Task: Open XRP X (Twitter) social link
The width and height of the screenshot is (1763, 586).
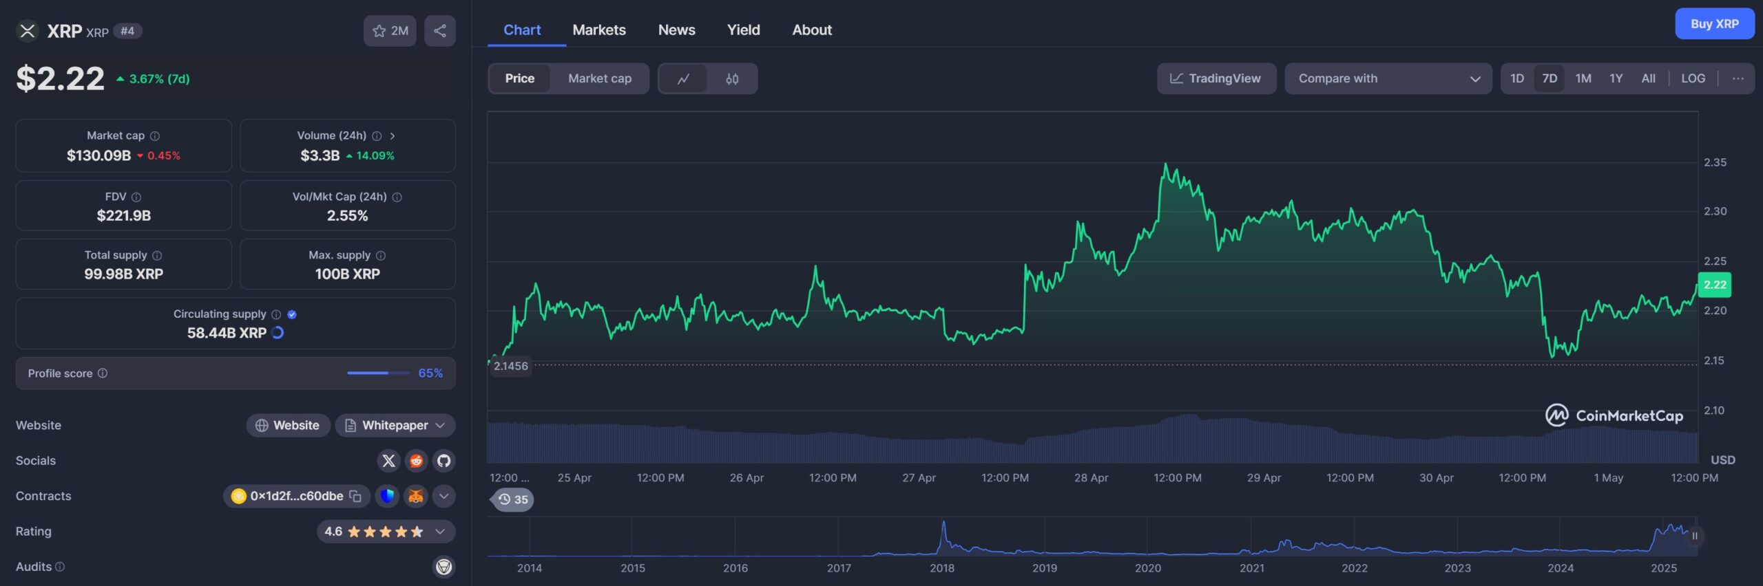Action: pyautogui.click(x=389, y=461)
